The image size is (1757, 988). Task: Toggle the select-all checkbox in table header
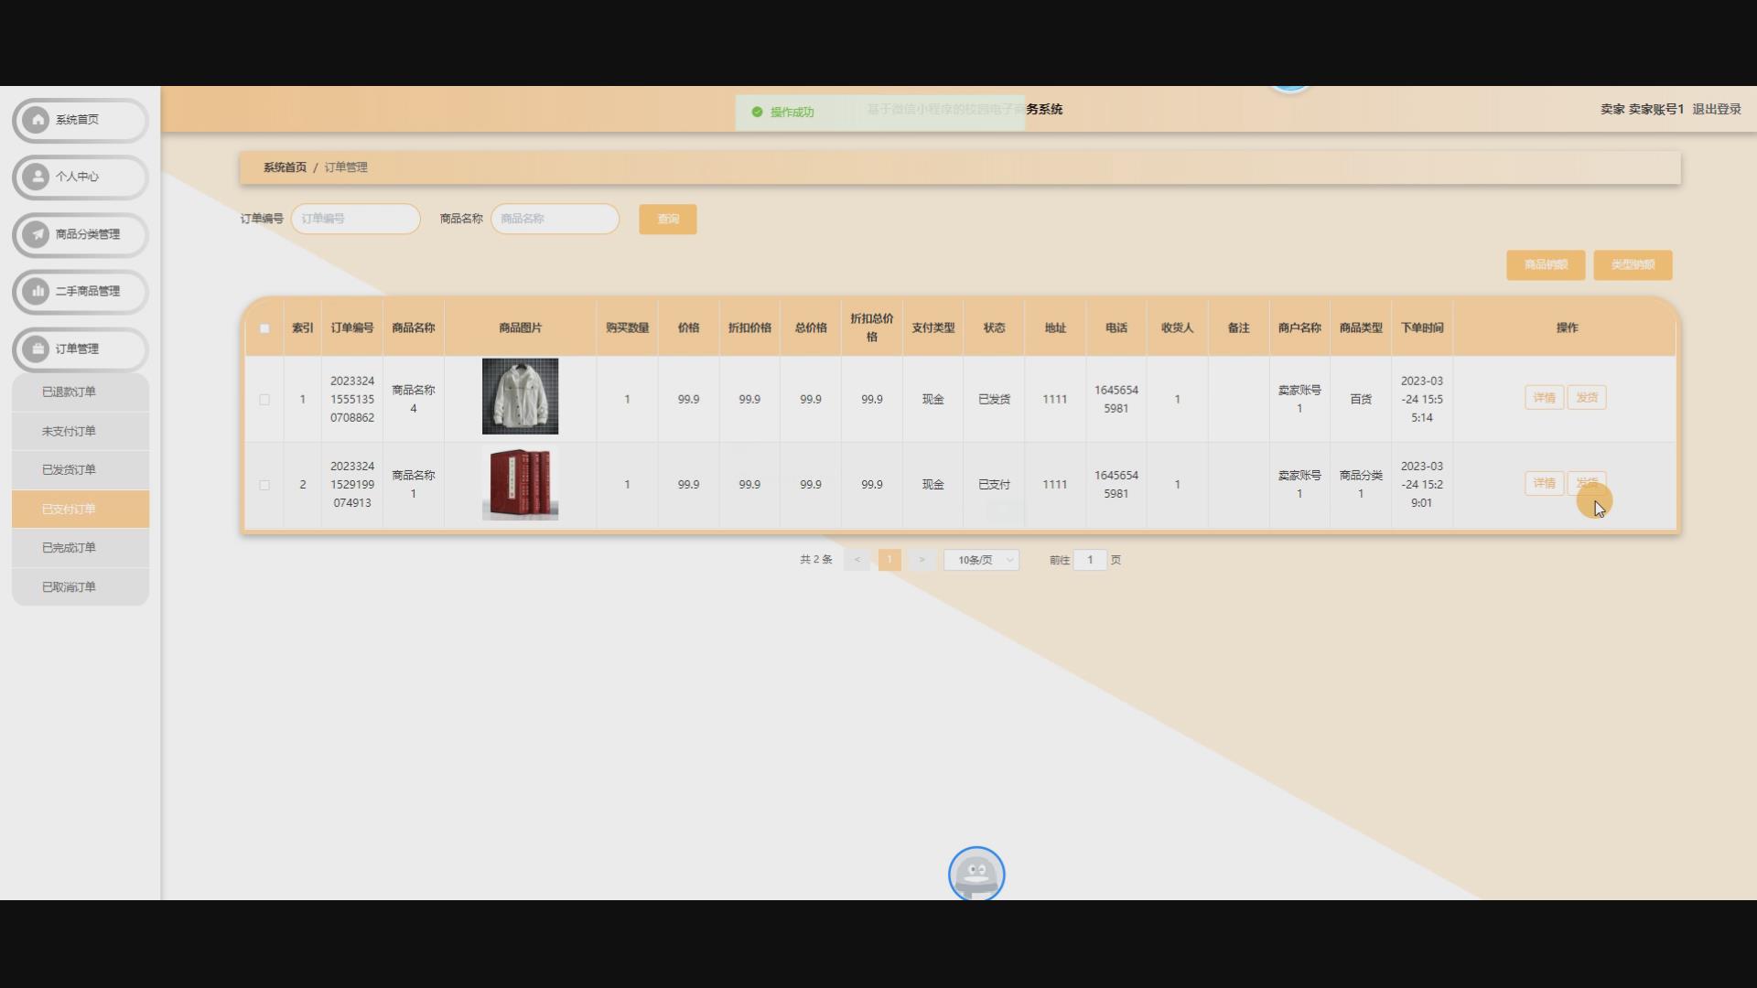coord(264,328)
